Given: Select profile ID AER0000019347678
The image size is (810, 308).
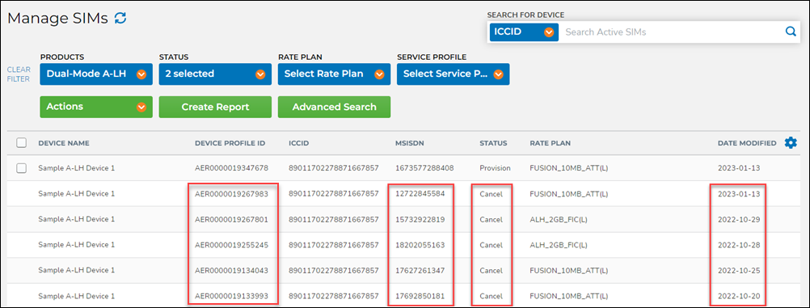Looking at the screenshot, I should [231, 168].
